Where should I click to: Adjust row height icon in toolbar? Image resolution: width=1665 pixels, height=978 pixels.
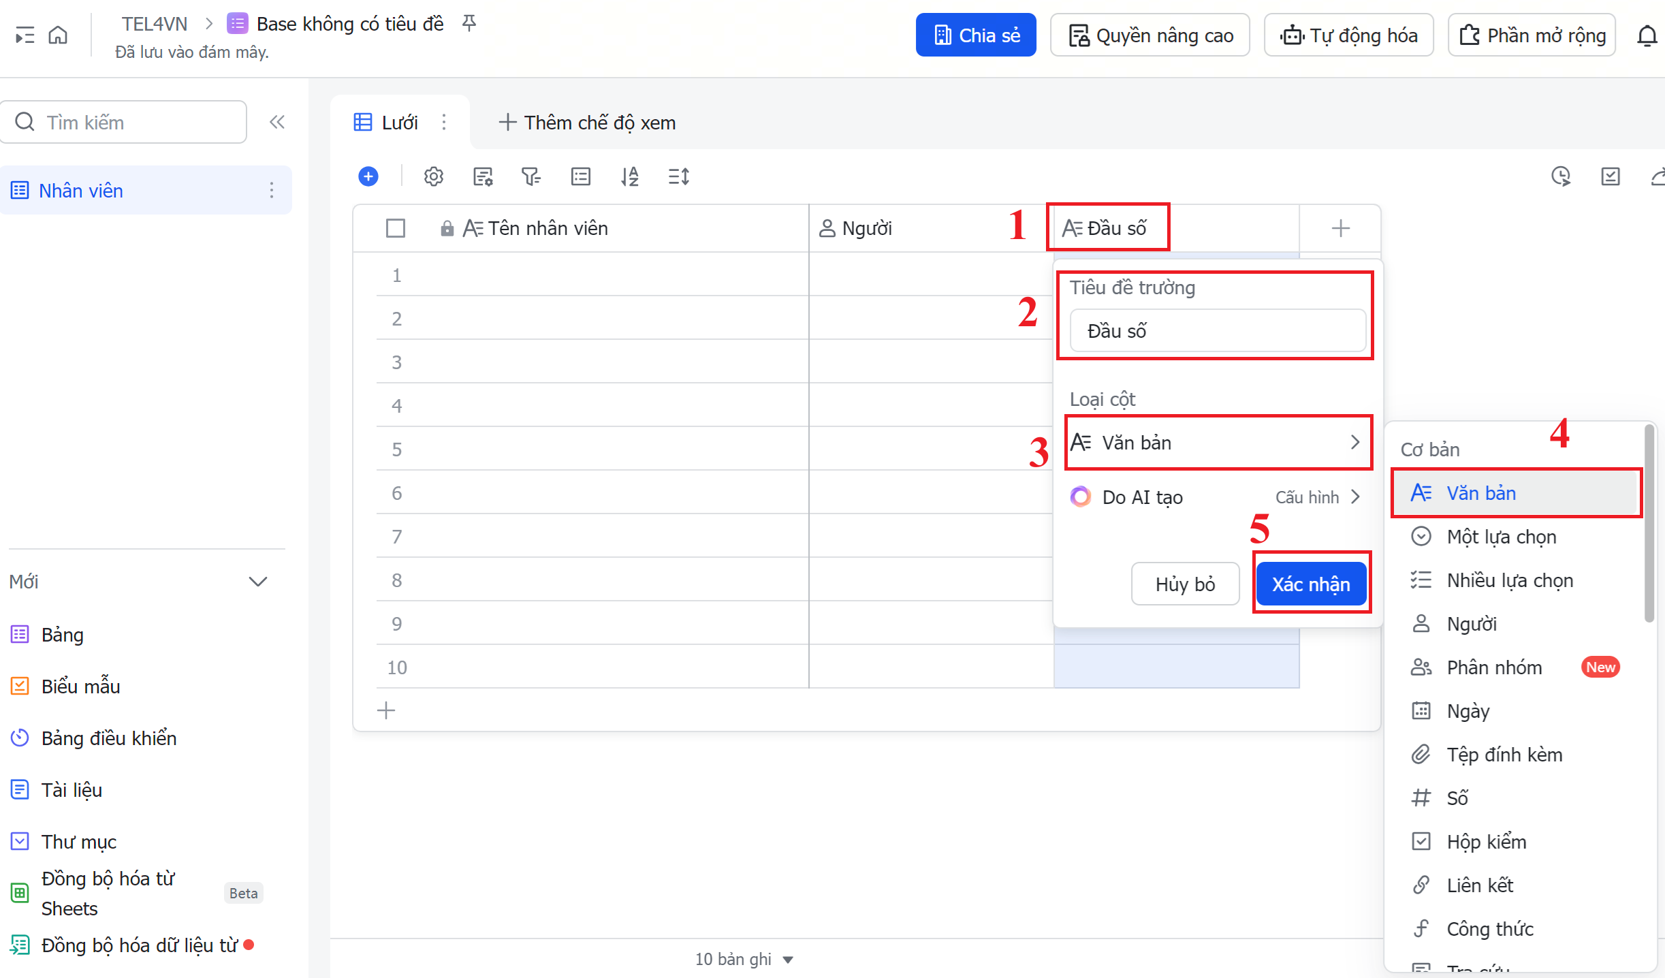click(x=678, y=176)
